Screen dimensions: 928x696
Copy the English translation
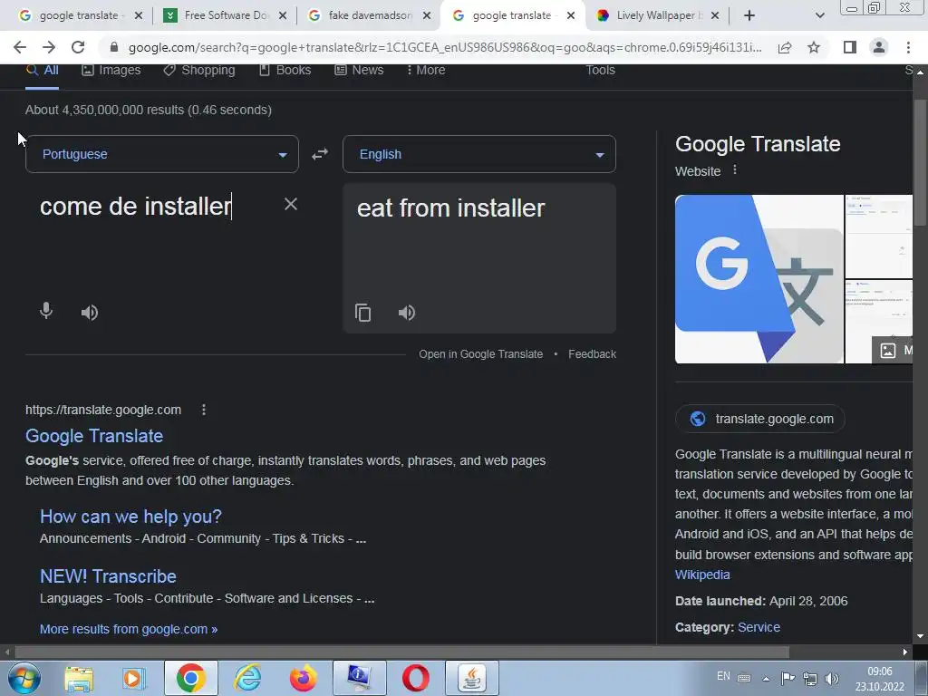[362, 312]
